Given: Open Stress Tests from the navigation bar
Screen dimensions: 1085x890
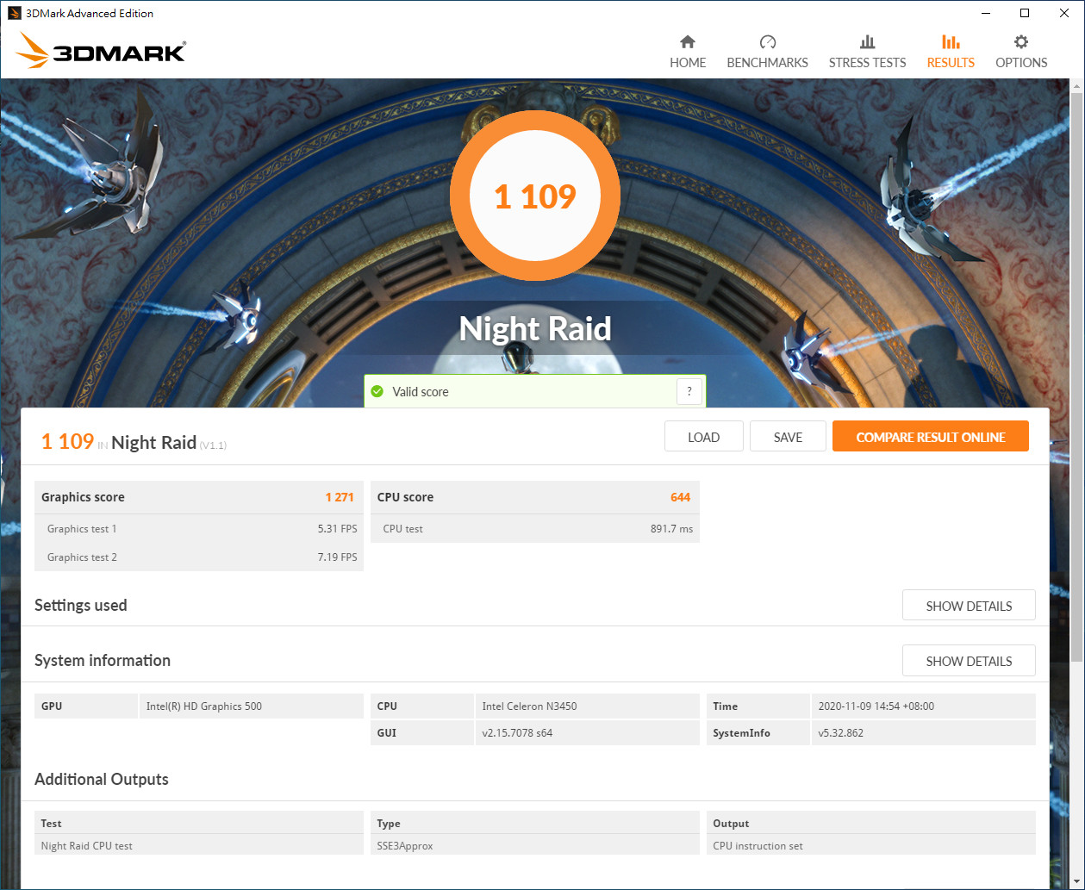Looking at the screenshot, I should (867, 52).
